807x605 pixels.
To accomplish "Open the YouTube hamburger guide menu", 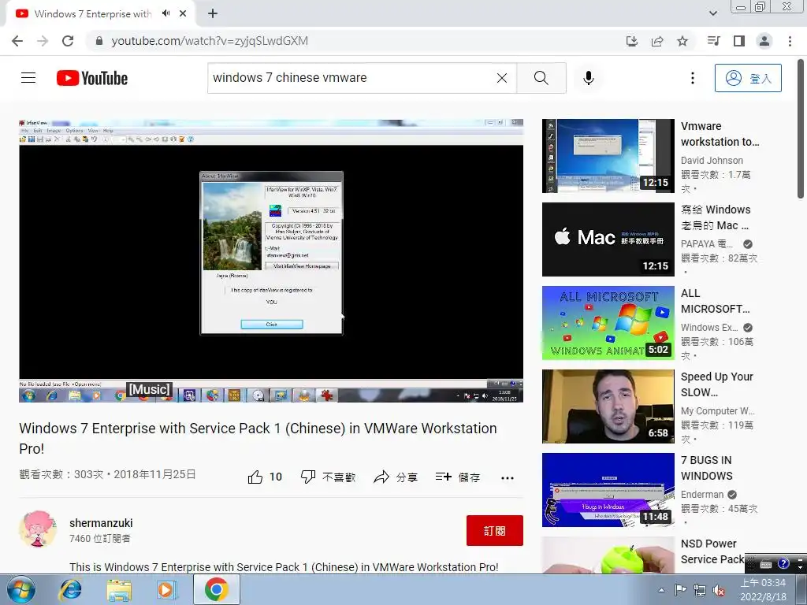I will click(28, 78).
